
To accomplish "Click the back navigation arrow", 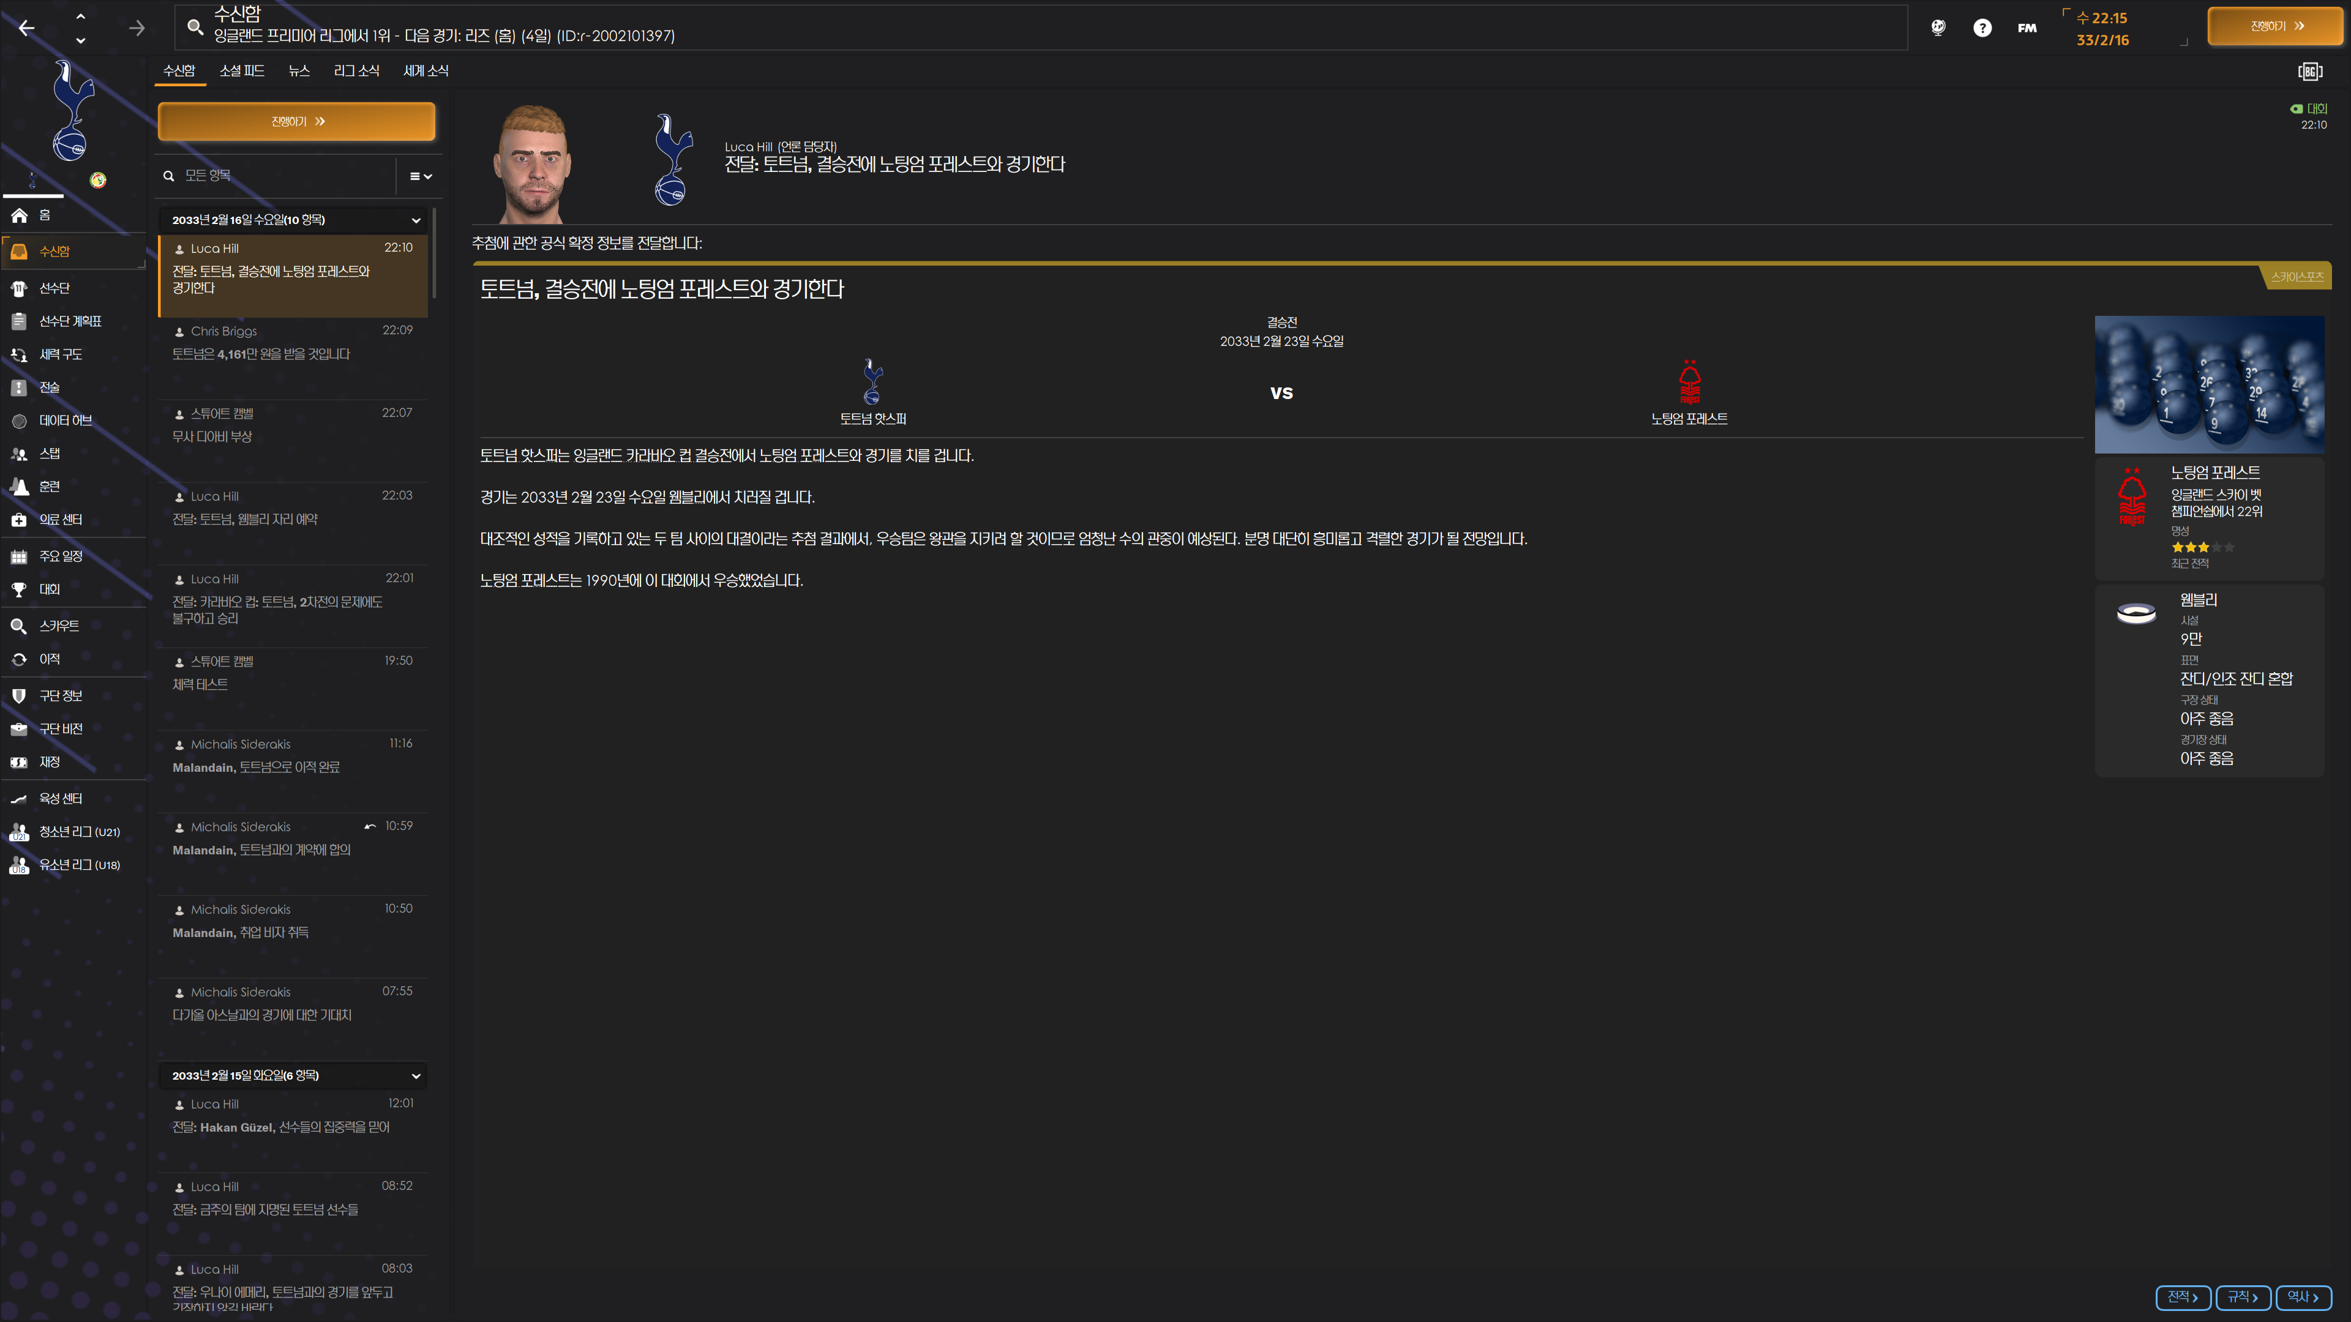I will (x=26, y=28).
